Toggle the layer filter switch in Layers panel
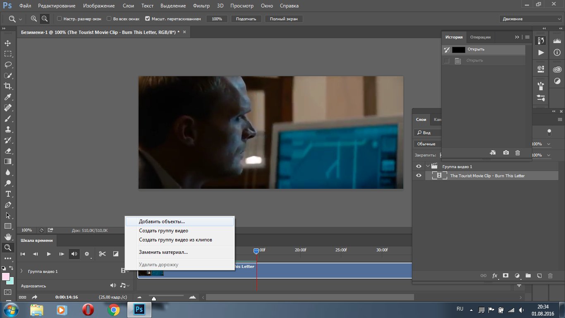Viewport: 565px width, 318px height. pos(549,132)
